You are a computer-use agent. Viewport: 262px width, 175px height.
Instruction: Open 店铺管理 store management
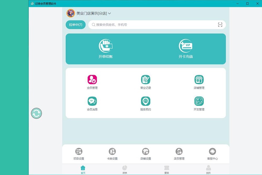click(x=199, y=80)
